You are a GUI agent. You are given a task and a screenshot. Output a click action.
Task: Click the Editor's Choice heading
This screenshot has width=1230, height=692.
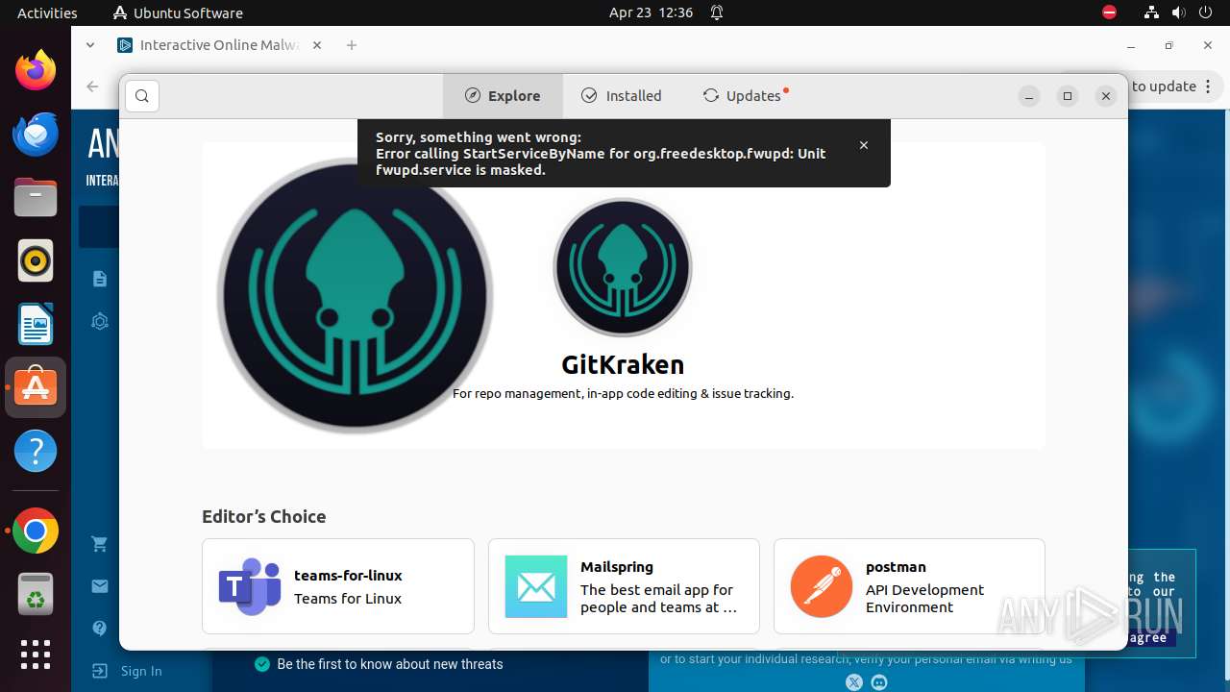(x=264, y=516)
